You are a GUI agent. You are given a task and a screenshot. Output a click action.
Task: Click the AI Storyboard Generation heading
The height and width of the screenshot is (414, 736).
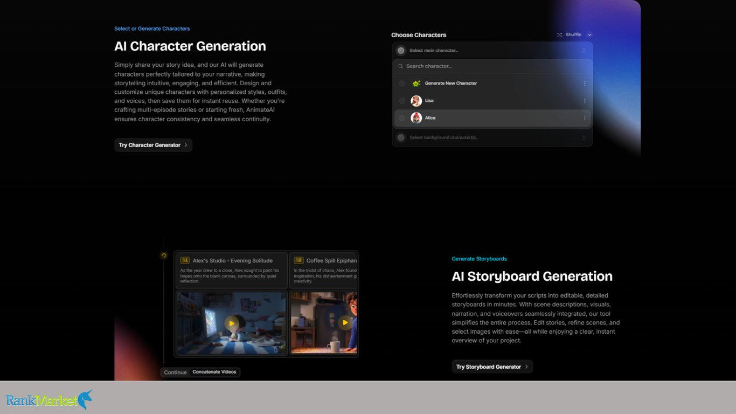tap(532, 277)
